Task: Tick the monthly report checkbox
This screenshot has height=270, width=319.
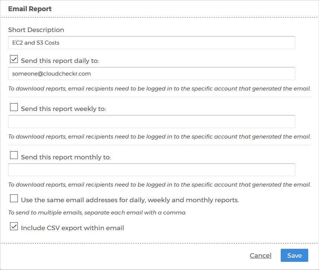Action: [x=14, y=155]
